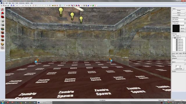Click the largest light bulb entity
This screenshot has height=104, width=186.
(61, 12)
